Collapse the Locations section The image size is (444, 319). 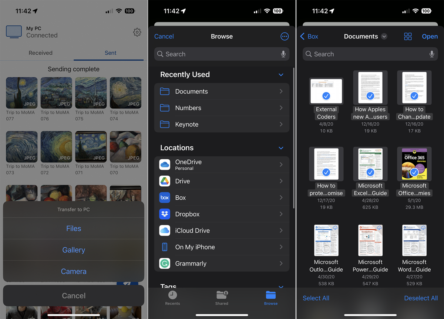coord(281,148)
